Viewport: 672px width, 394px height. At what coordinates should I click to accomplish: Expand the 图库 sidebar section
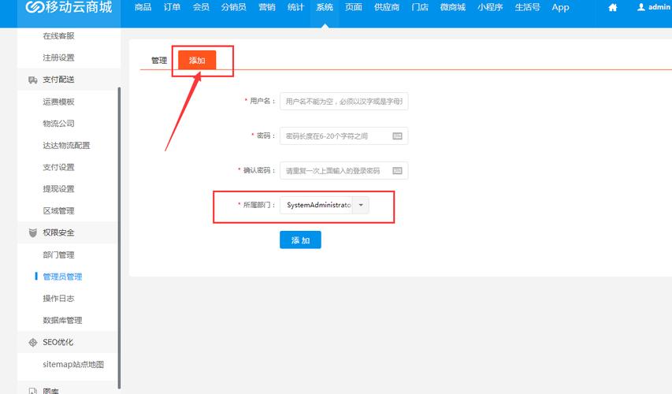[67, 389]
